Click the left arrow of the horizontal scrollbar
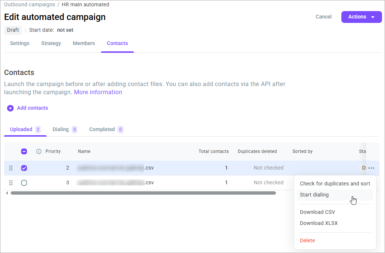385x253 pixels. tap(7, 193)
